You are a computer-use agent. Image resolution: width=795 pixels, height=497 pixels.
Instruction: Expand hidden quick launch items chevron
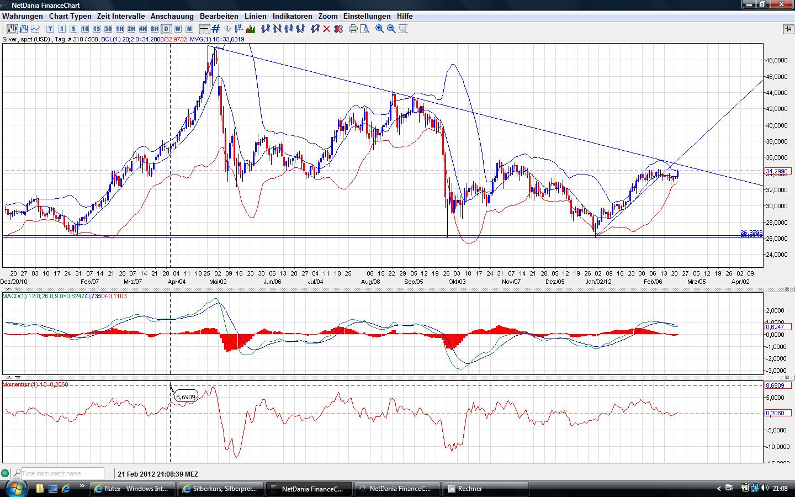click(82, 487)
